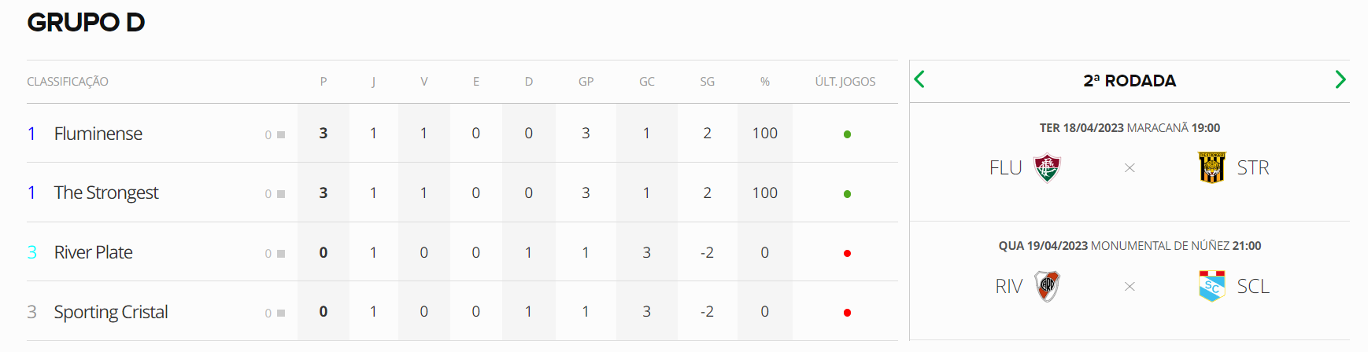This screenshot has height=352, width=1368.
Task: Click the position-change square beside Fluminense
Action: [281, 134]
